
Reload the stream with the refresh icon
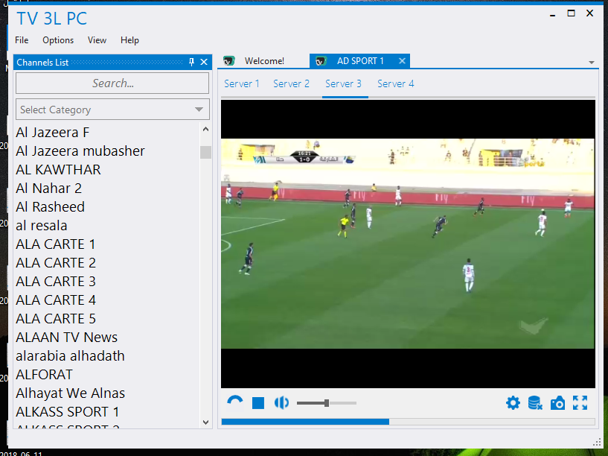click(x=235, y=402)
